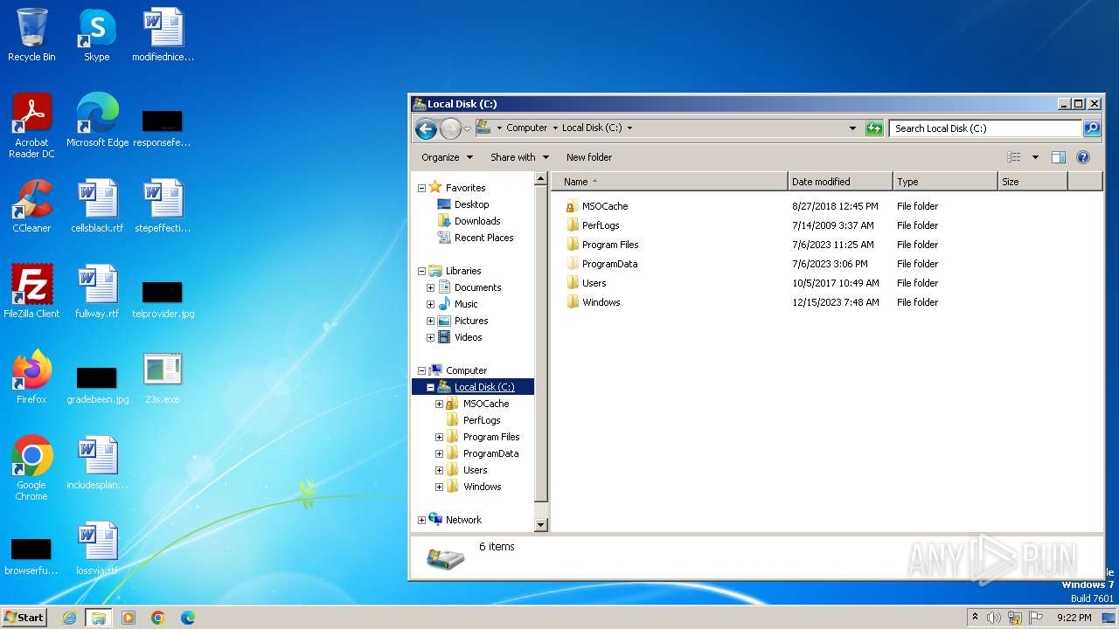Open recent pages dropdown next to Forward

(x=467, y=129)
